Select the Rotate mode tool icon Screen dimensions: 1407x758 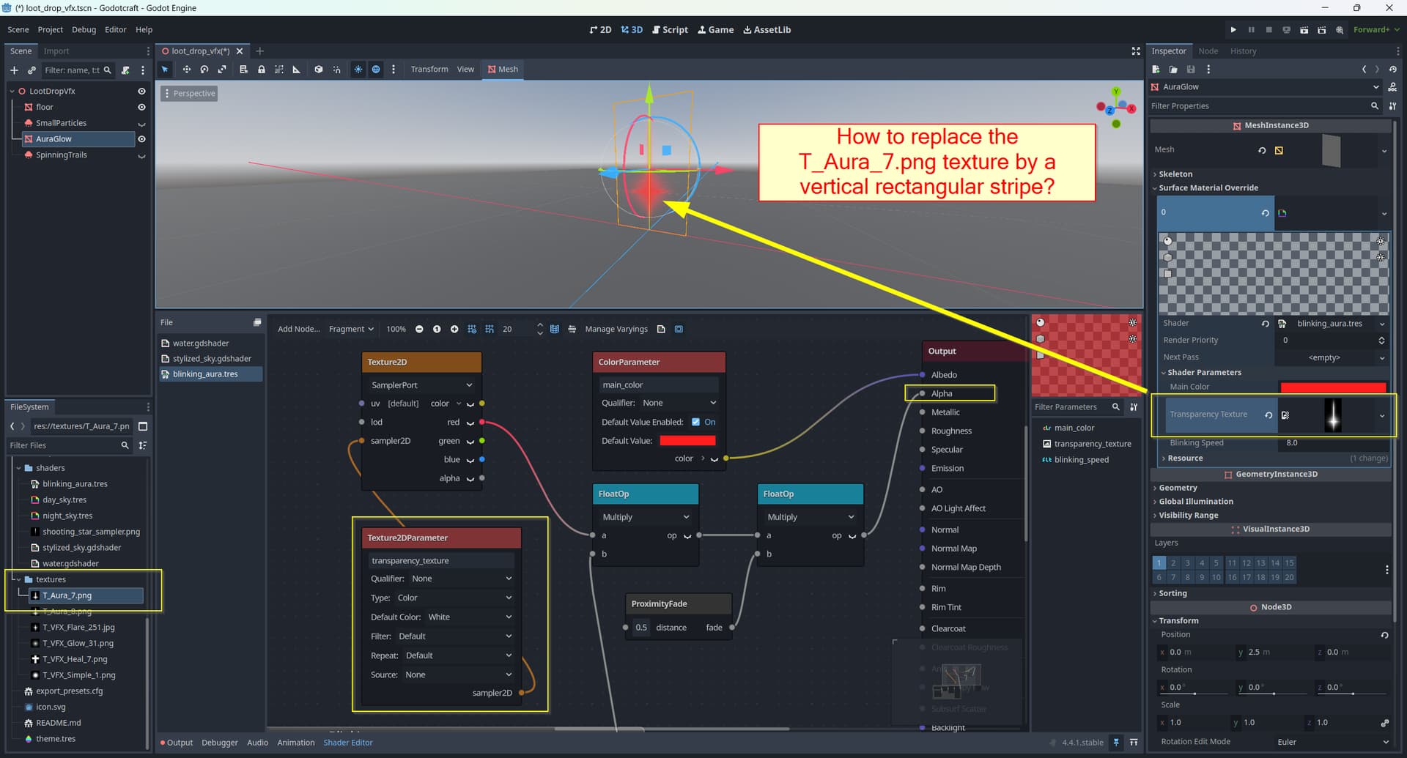point(204,70)
